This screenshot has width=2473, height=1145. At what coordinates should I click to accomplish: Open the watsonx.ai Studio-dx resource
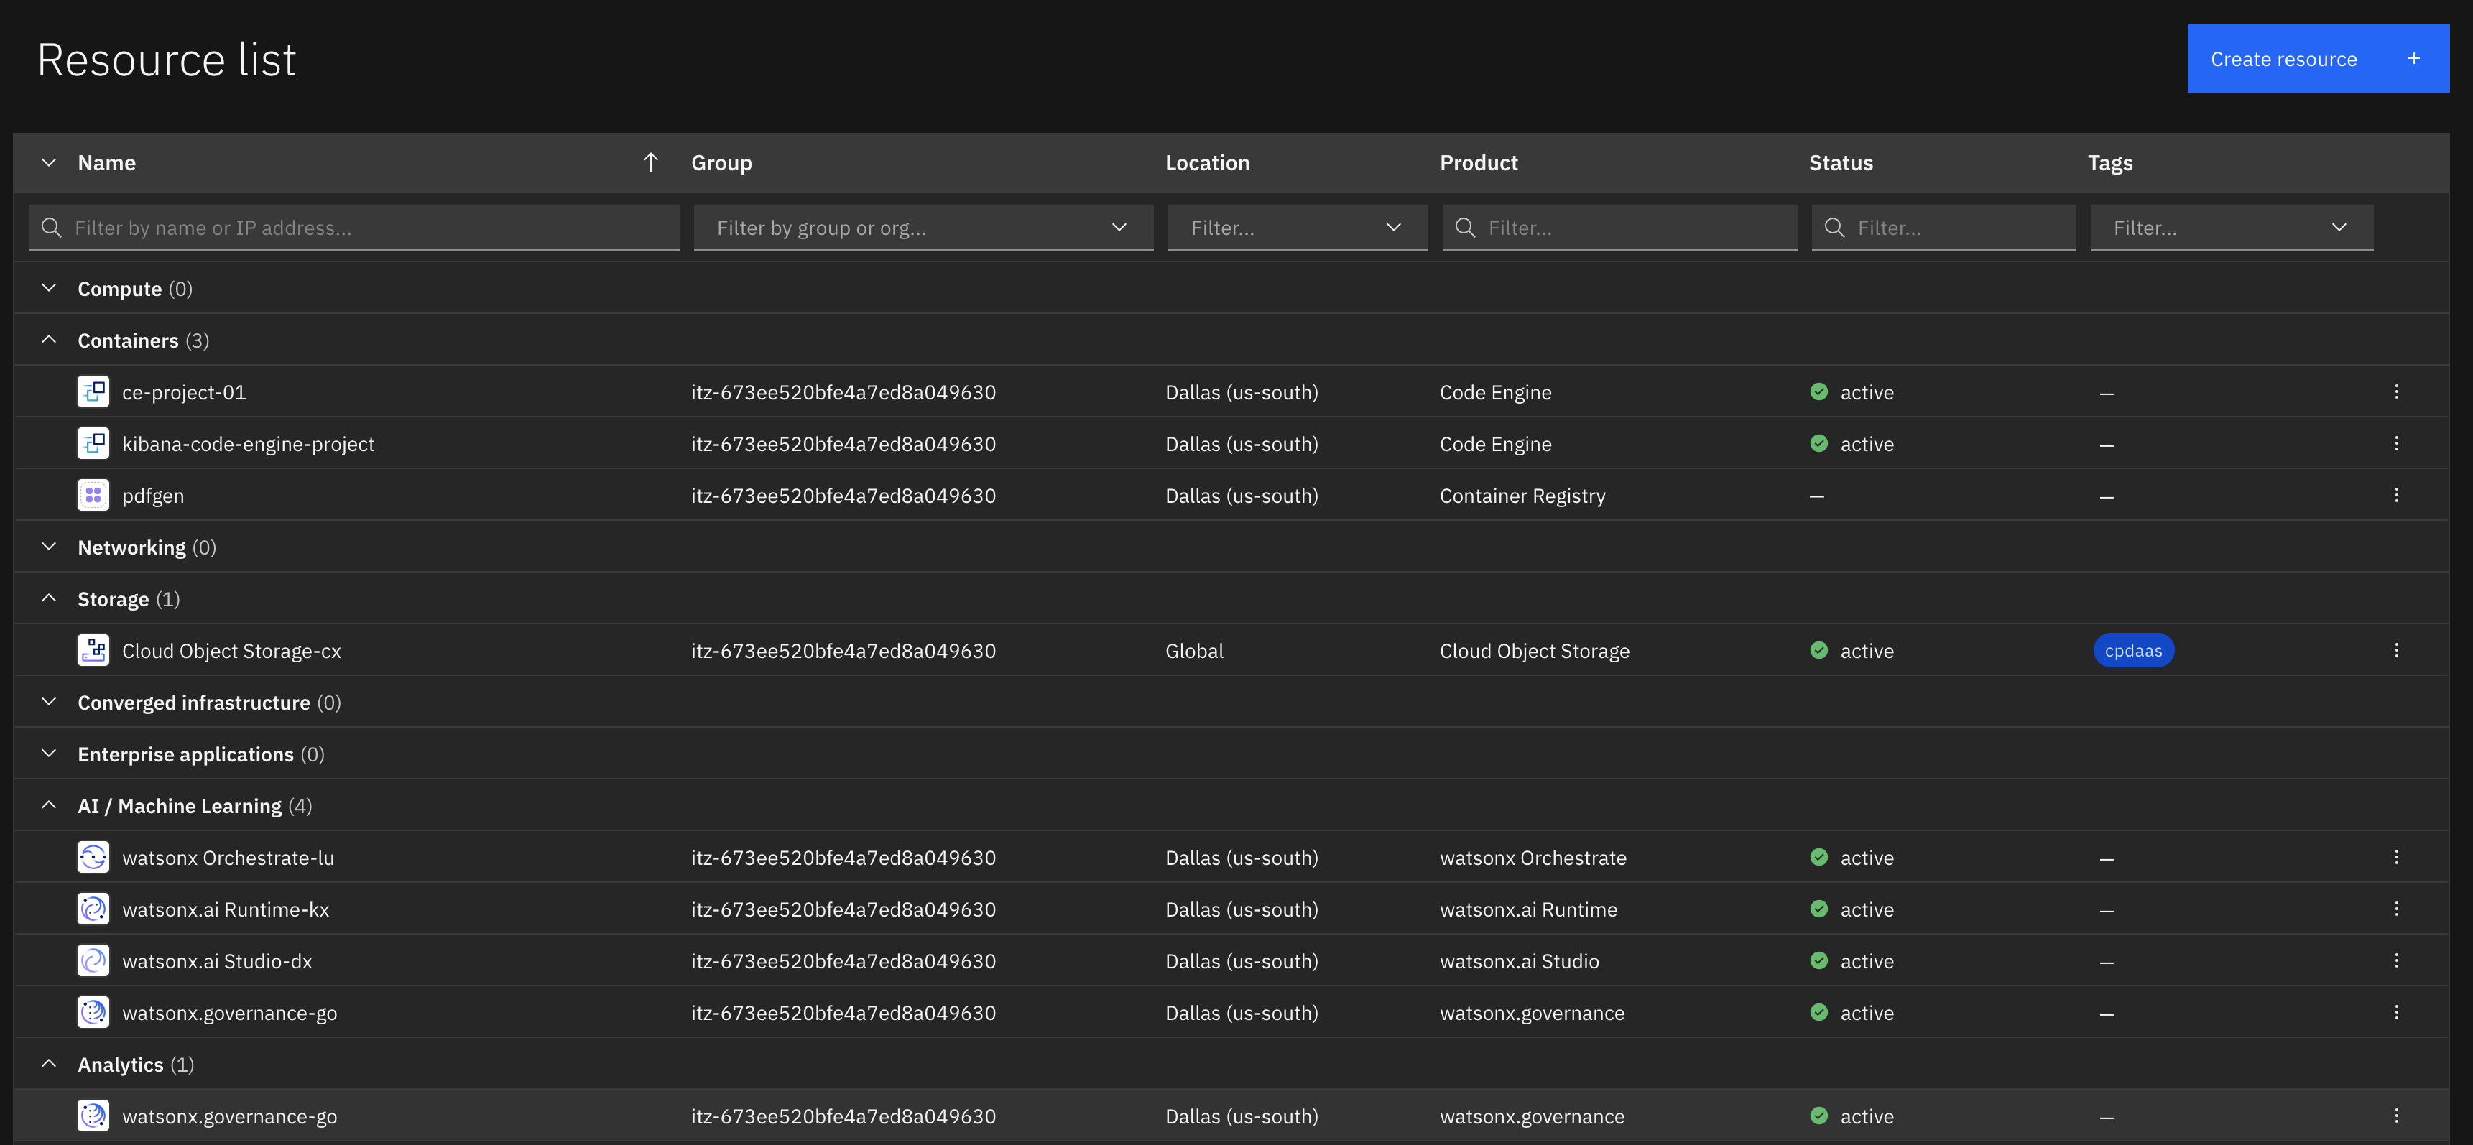(217, 962)
